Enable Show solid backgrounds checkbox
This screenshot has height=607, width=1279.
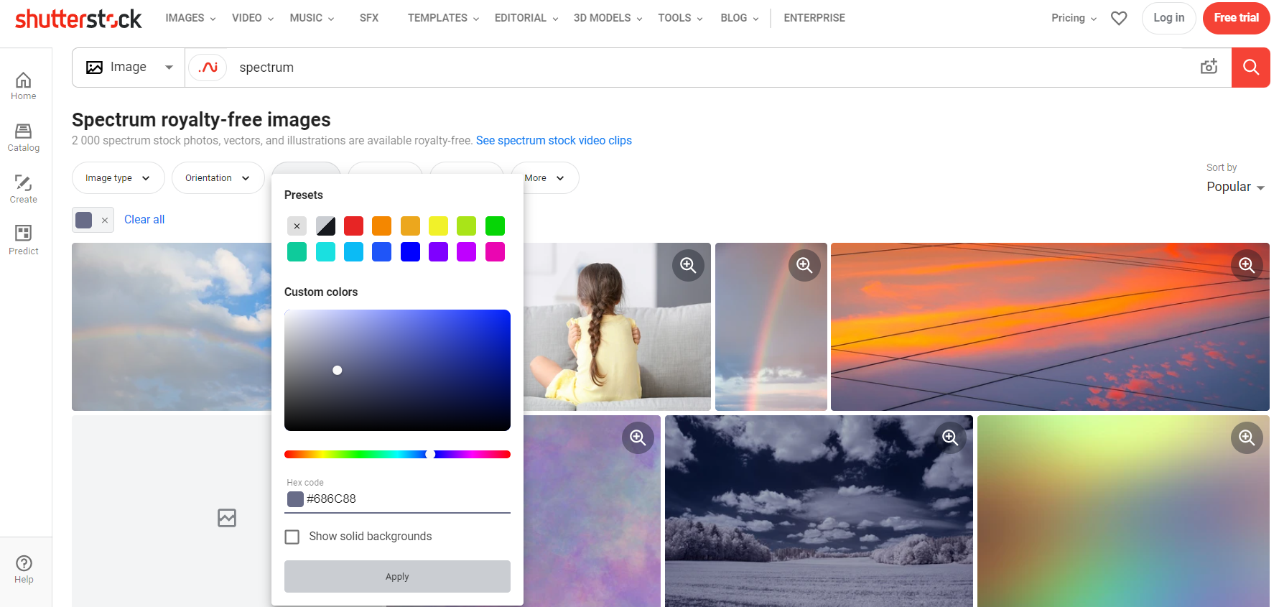click(x=292, y=537)
